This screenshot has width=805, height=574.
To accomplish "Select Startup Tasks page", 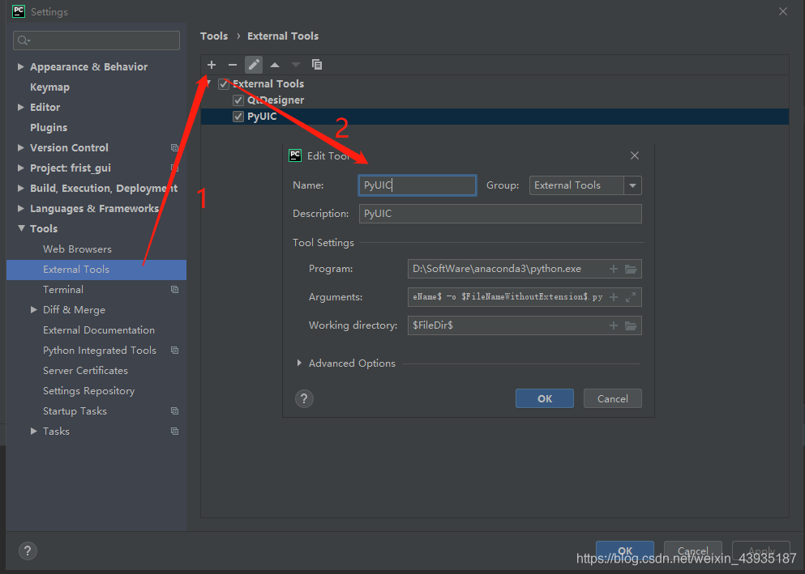I will (x=75, y=411).
